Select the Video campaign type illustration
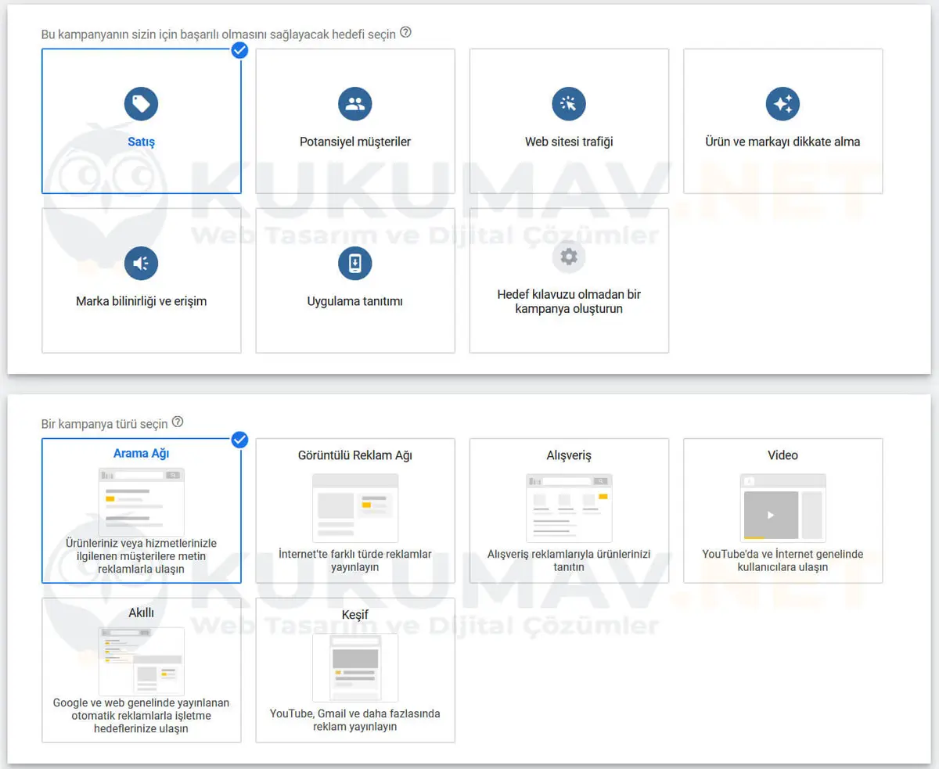 tap(782, 508)
